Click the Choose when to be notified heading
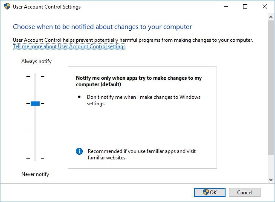The image size is (275, 202). pos(101,26)
